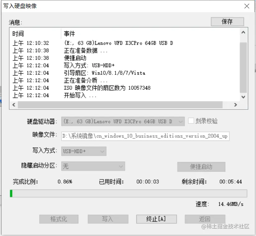
Task: Enable the 刻录校验 checkbox
Action: [x=191, y=121]
